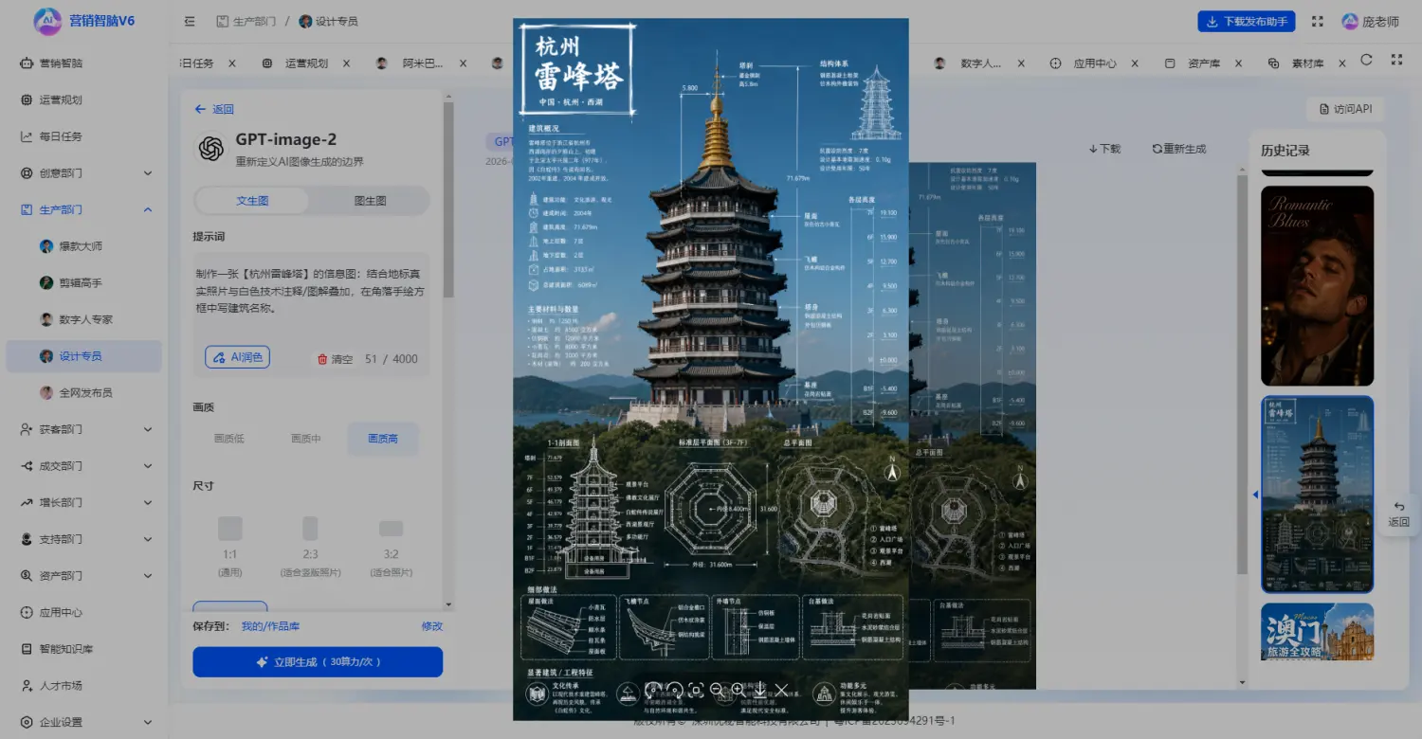Collapse sidebar with the top menu-fold icon
The width and height of the screenshot is (1422, 739).
coord(190,21)
